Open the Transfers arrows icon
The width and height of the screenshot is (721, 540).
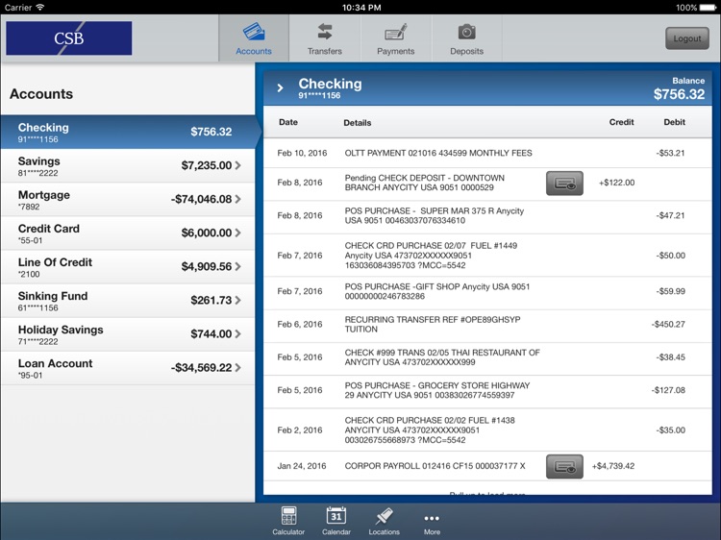click(325, 32)
